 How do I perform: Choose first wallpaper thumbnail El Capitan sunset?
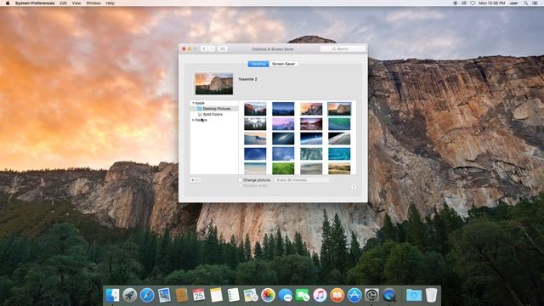(255, 109)
